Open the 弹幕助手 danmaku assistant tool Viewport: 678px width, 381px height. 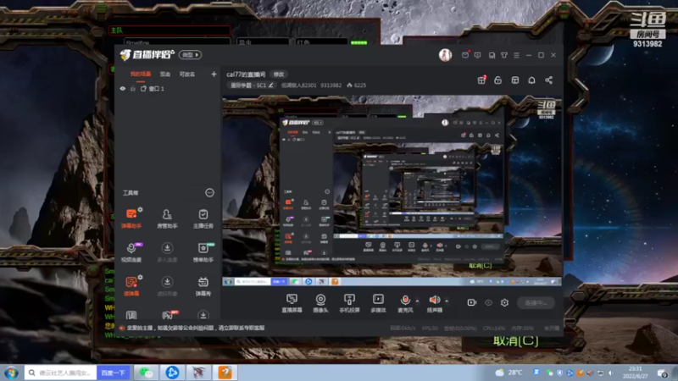131,218
